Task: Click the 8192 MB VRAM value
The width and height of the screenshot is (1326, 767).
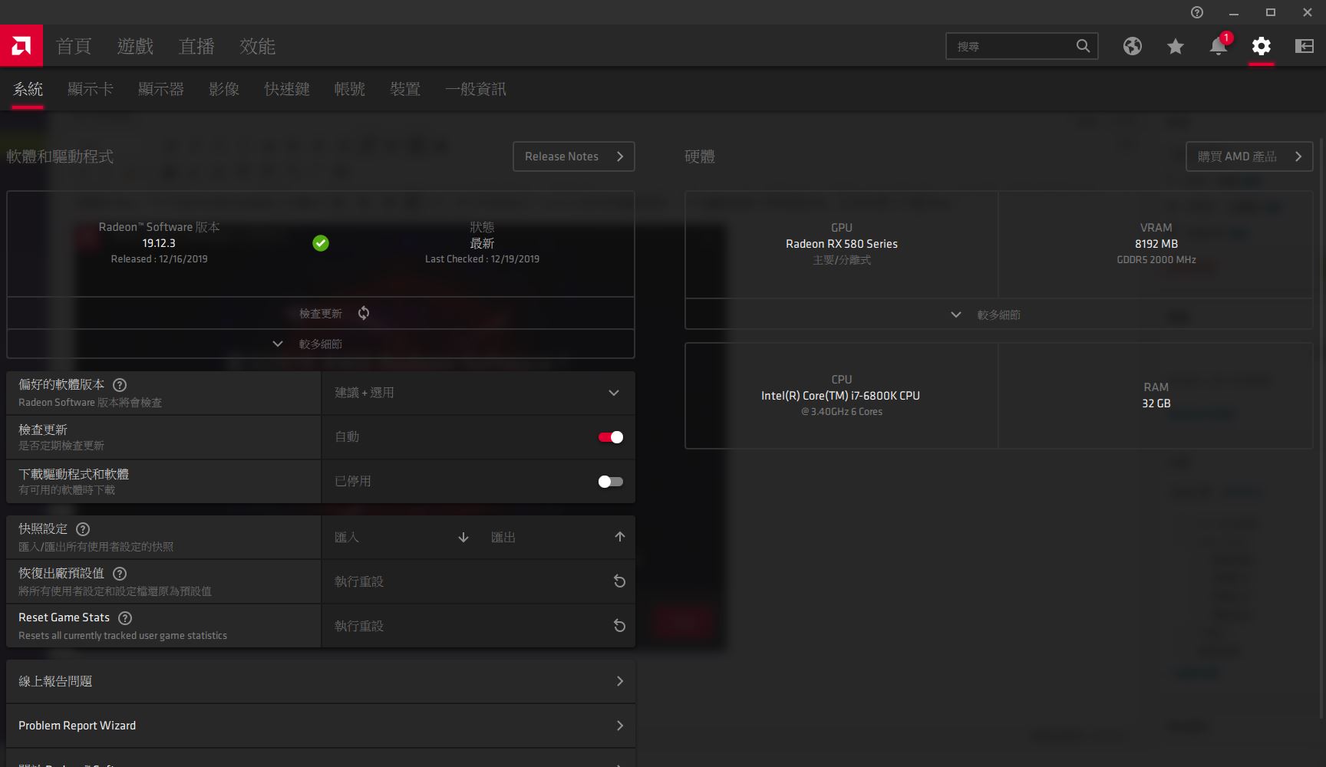Action: pyautogui.click(x=1156, y=244)
